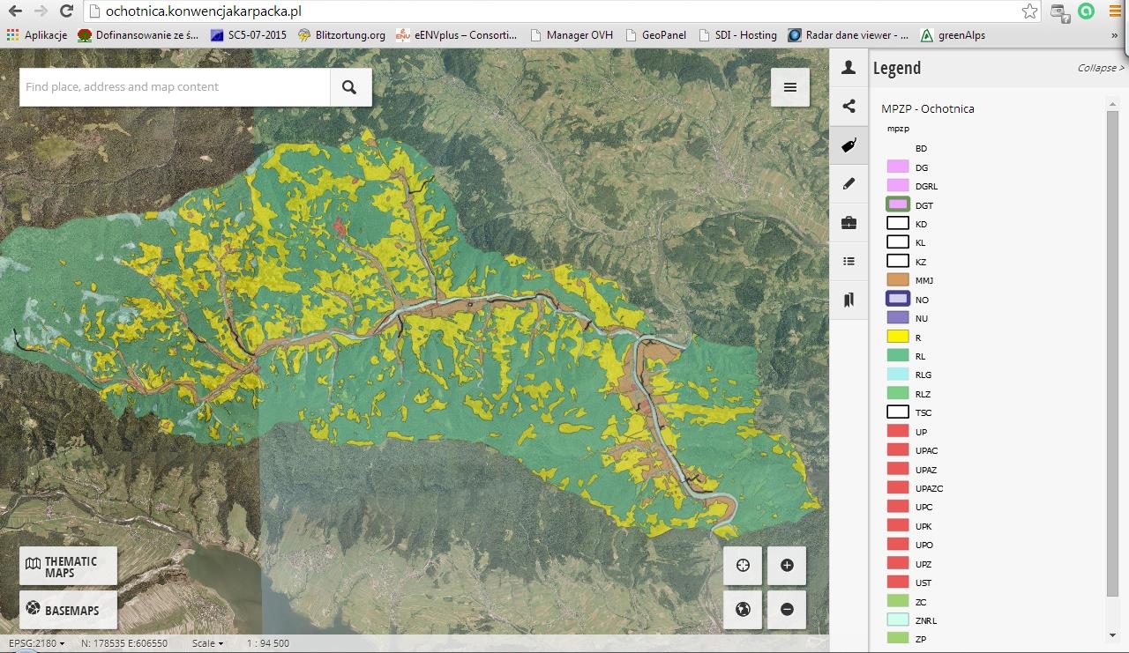
Task: Open SDI - Hosting bookmark
Action: (737, 35)
